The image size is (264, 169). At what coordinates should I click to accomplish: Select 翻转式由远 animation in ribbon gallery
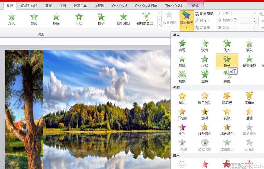(146, 19)
